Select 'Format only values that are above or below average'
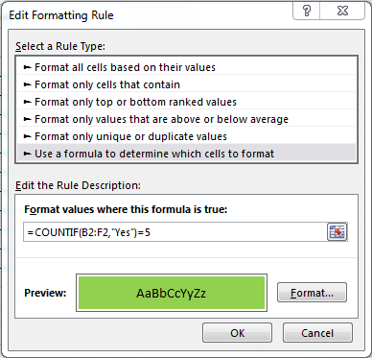This screenshot has height=358, width=372. point(186,119)
